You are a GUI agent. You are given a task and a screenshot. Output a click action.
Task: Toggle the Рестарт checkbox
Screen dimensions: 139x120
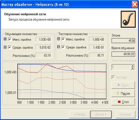113,77
